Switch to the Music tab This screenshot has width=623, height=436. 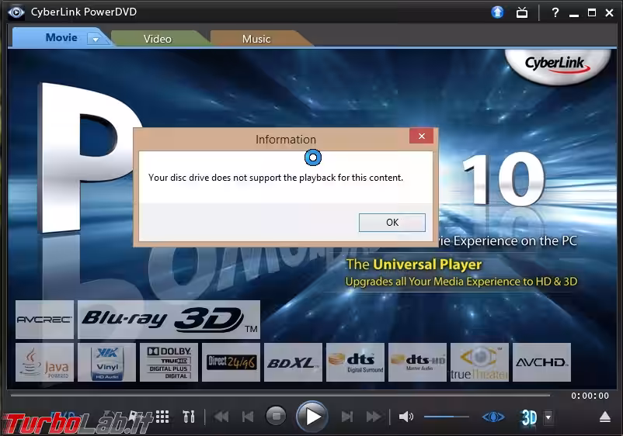tap(256, 39)
